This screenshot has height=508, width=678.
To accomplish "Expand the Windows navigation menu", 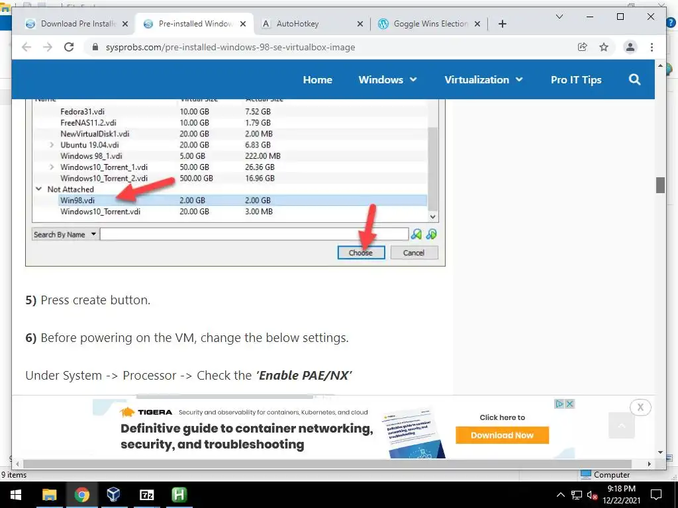I will click(x=387, y=79).
